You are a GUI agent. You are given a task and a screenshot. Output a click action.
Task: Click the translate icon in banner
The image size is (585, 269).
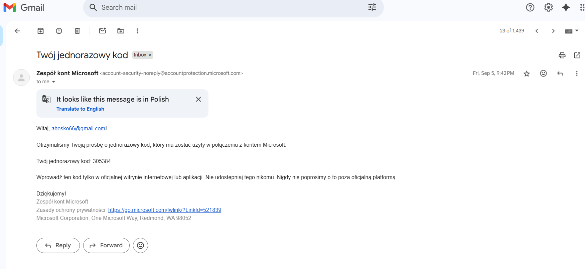pyautogui.click(x=46, y=99)
